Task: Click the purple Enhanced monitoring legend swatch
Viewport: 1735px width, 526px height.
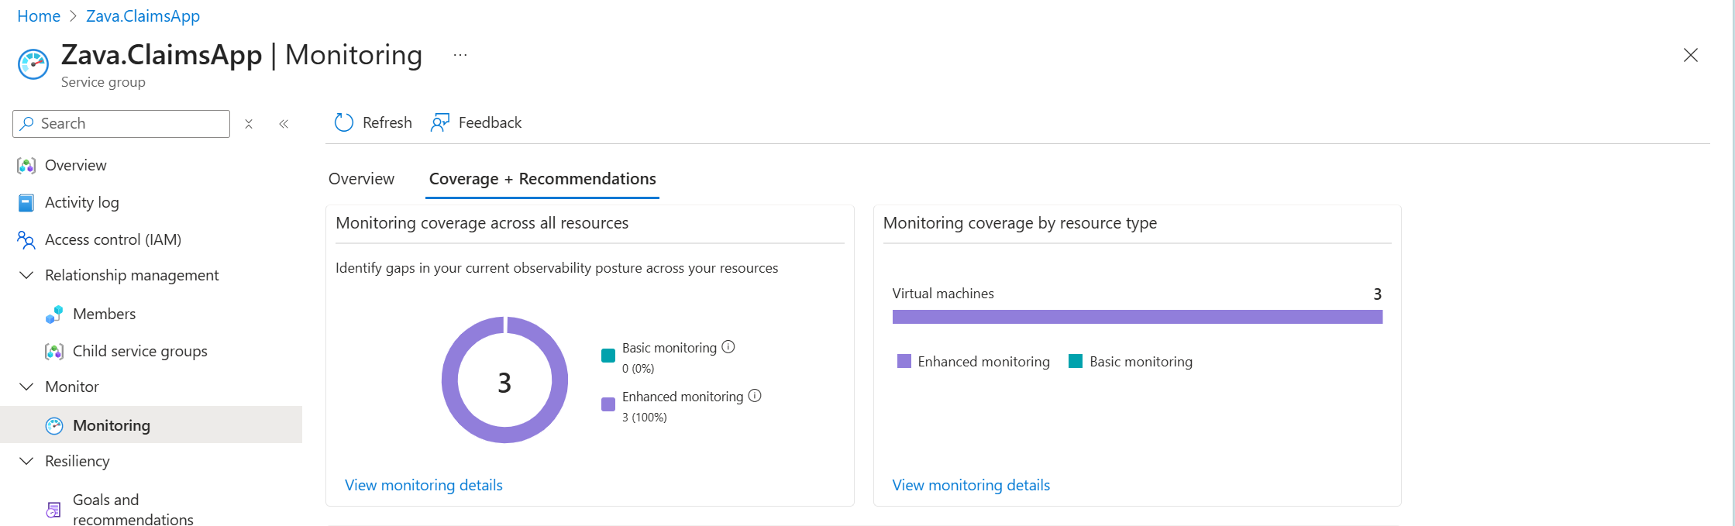Action: pos(904,361)
